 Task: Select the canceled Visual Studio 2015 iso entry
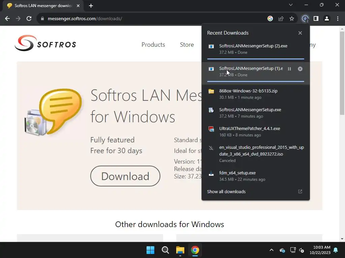pyautogui.click(x=256, y=154)
